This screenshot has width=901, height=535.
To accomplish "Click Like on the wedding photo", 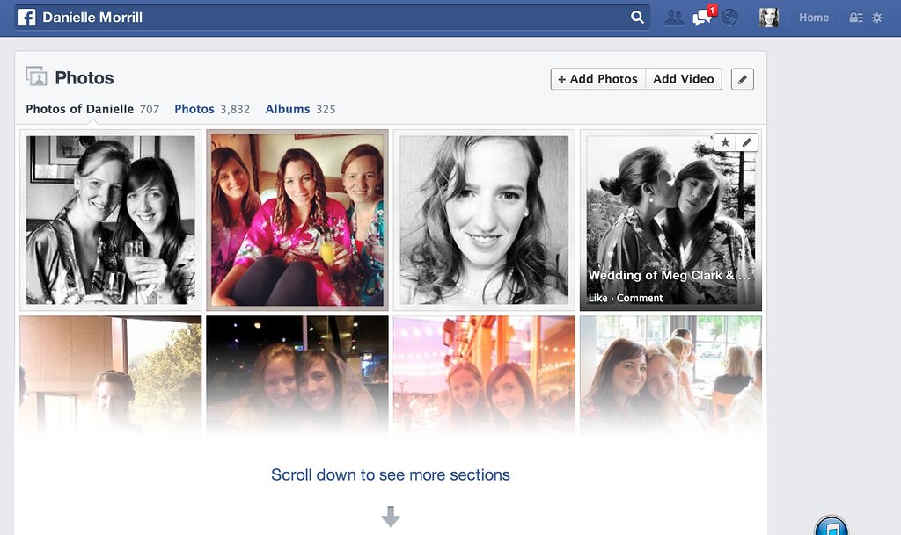I will click(x=597, y=298).
